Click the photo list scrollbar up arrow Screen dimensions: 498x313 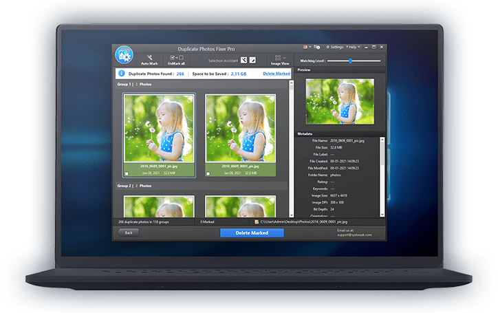(x=292, y=84)
